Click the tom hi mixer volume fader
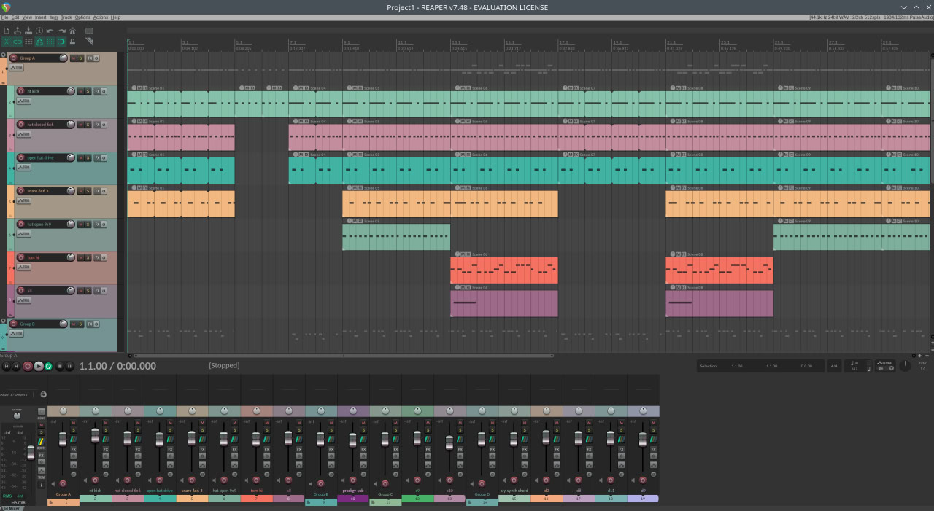This screenshot has height=511, width=934. pos(256,439)
